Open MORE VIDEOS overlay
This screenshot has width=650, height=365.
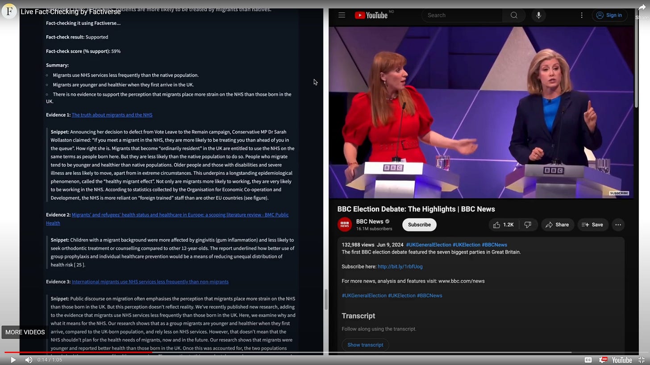click(25, 332)
